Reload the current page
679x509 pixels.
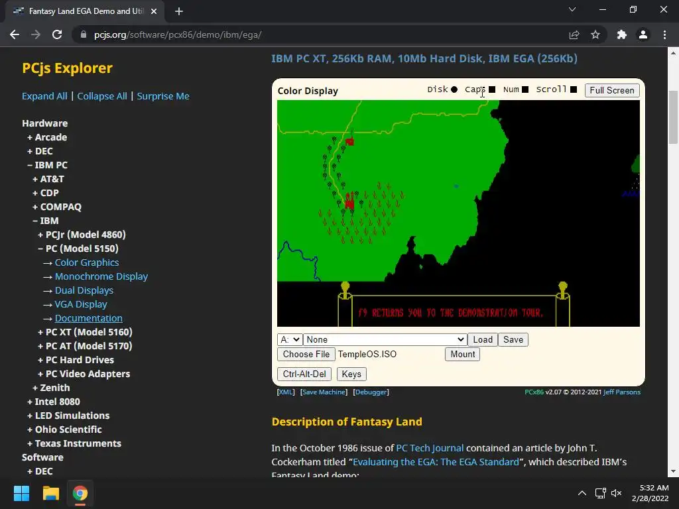[x=57, y=34]
